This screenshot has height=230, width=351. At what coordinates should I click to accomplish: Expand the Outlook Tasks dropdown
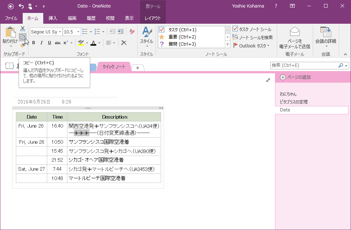[x=268, y=46]
